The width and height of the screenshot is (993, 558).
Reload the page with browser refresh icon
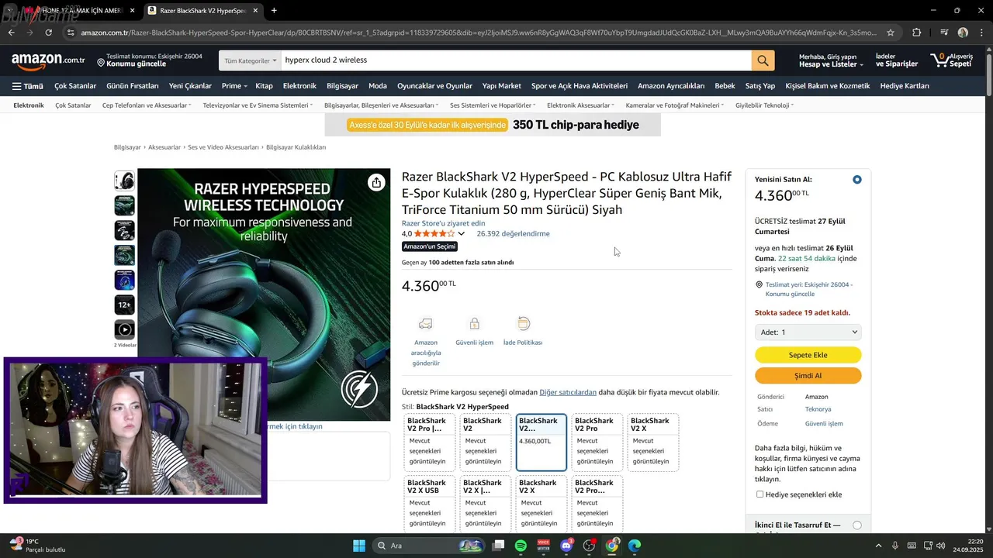pos(48,33)
